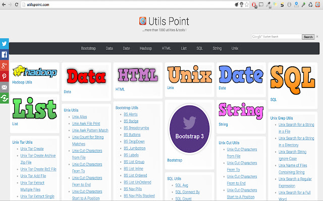The height and width of the screenshot is (201, 323).
Task: Open Unix in the navigation bar
Action: (x=235, y=48)
